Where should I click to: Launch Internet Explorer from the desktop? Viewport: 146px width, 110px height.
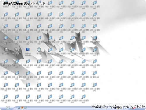[x=28, y=52]
